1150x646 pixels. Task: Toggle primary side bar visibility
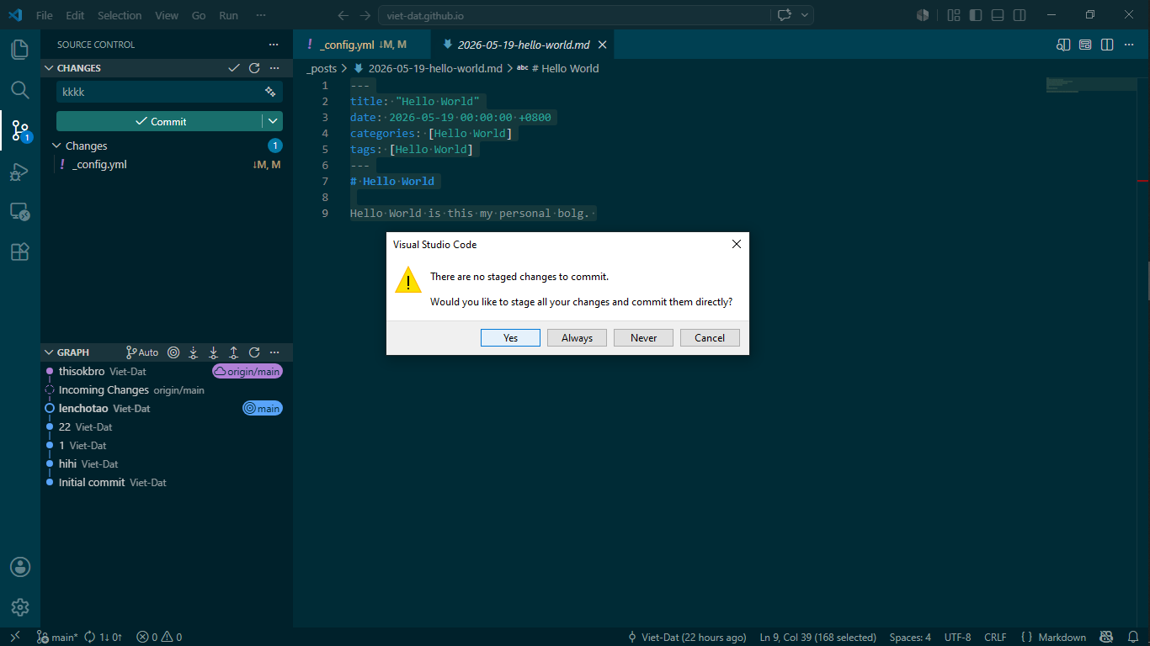pyautogui.click(x=976, y=15)
